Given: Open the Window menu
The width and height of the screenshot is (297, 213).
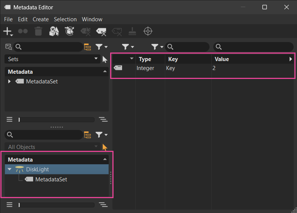Looking at the screenshot, I should 92,19.
